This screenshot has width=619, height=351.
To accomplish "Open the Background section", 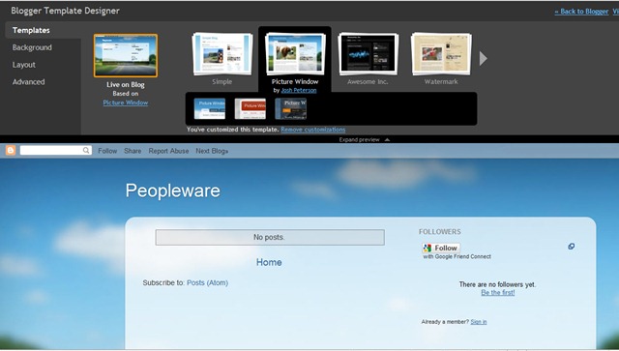I will [x=32, y=47].
